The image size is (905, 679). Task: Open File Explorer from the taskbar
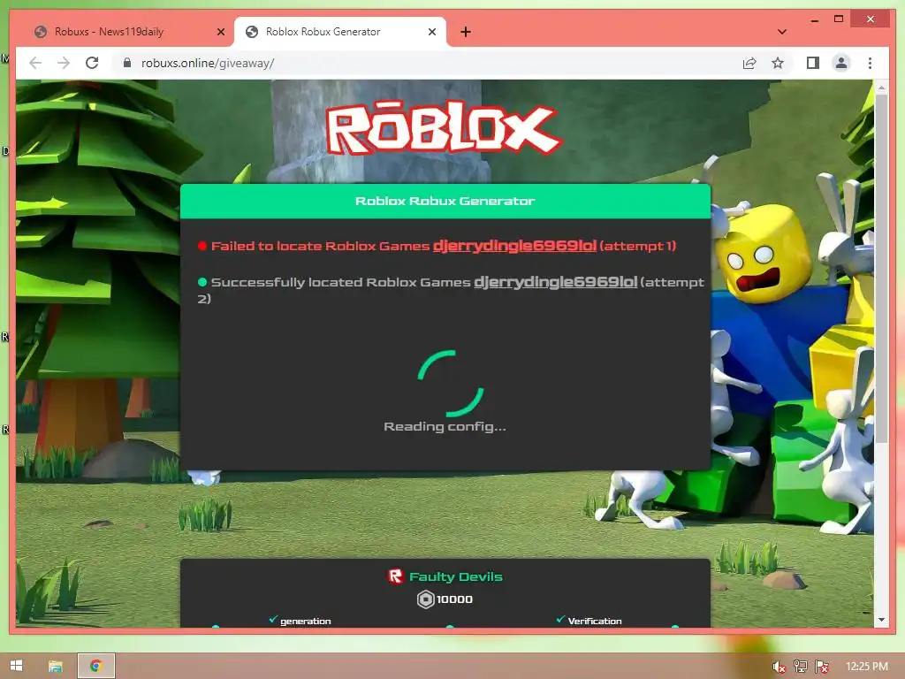[x=56, y=667]
